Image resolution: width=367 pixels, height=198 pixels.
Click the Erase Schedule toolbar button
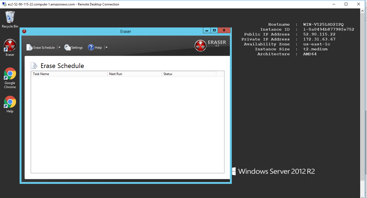click(x=41, y=48)
